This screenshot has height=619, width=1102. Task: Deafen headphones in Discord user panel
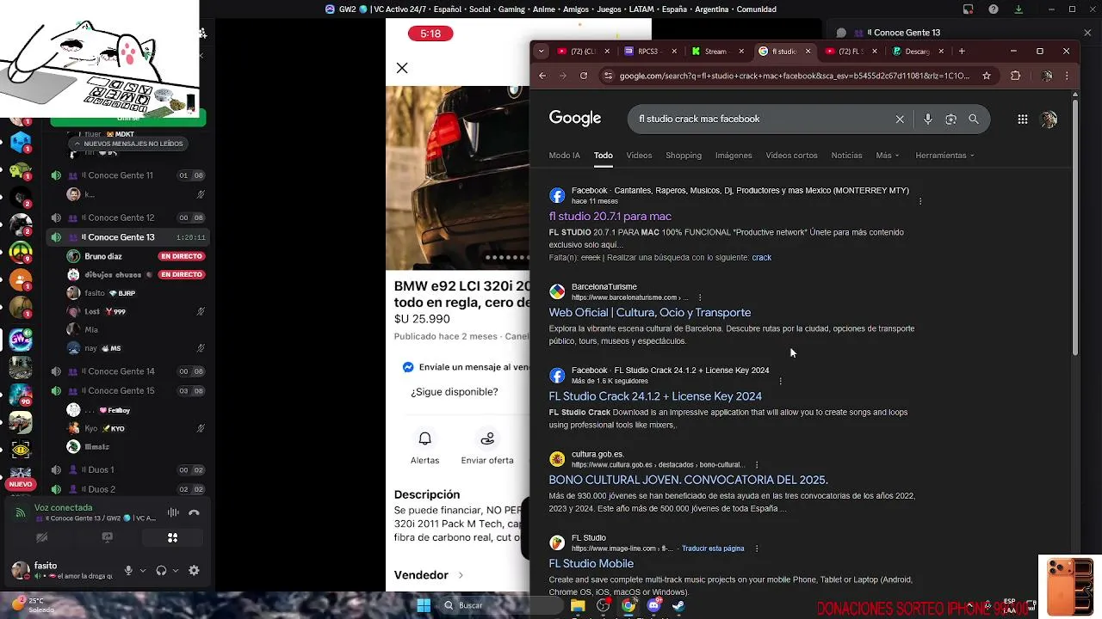[x=161, y=570]
